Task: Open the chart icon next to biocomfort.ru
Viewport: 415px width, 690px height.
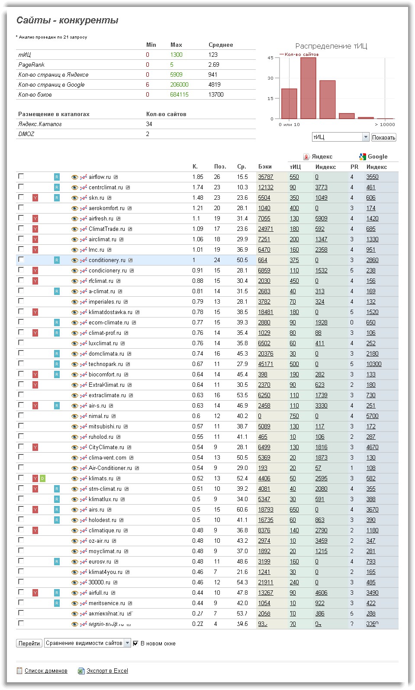Action: click(84, 375)
